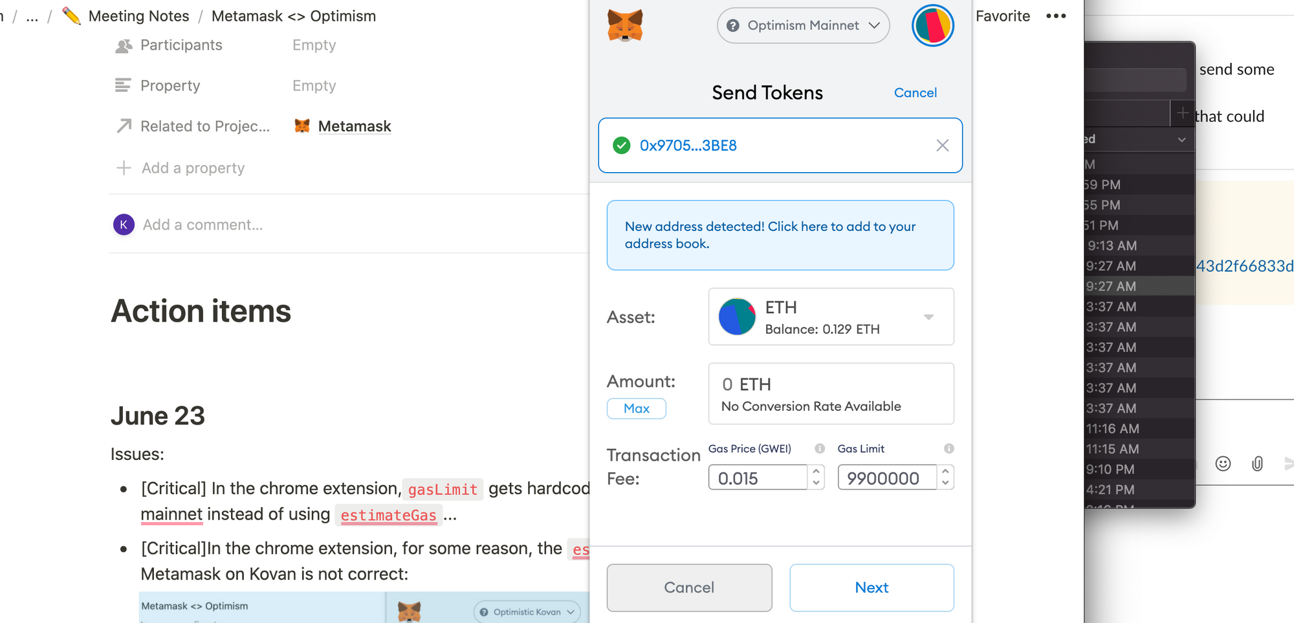Click the paperclip attachment icon
Viewport: 1294px width, 623px height.
pyautogui.click(x=1257, y=464)
